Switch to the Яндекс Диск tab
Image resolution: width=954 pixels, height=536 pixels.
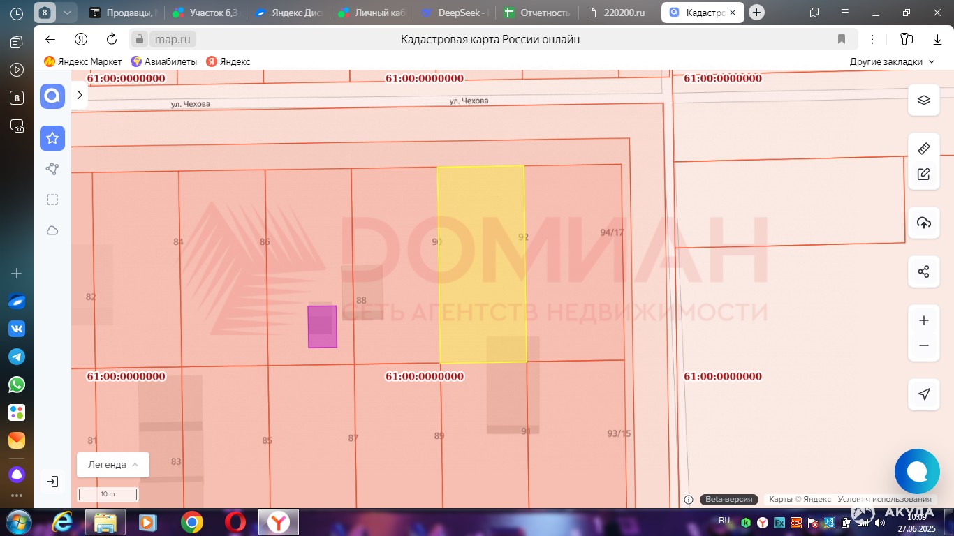(288, 13)
